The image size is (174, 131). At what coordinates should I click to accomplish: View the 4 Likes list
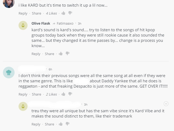point(51,13)
